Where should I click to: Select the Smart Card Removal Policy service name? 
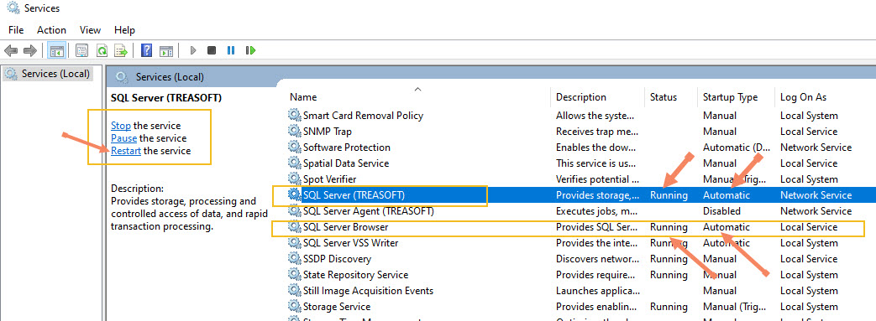pos(363,116)
